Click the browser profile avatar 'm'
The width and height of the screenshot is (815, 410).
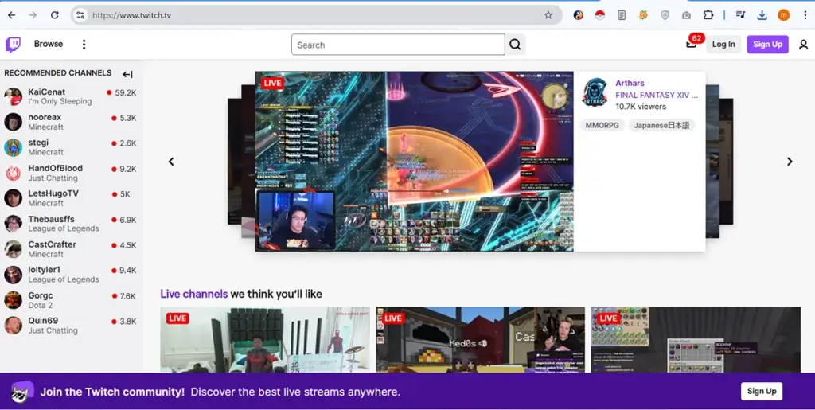783,15
